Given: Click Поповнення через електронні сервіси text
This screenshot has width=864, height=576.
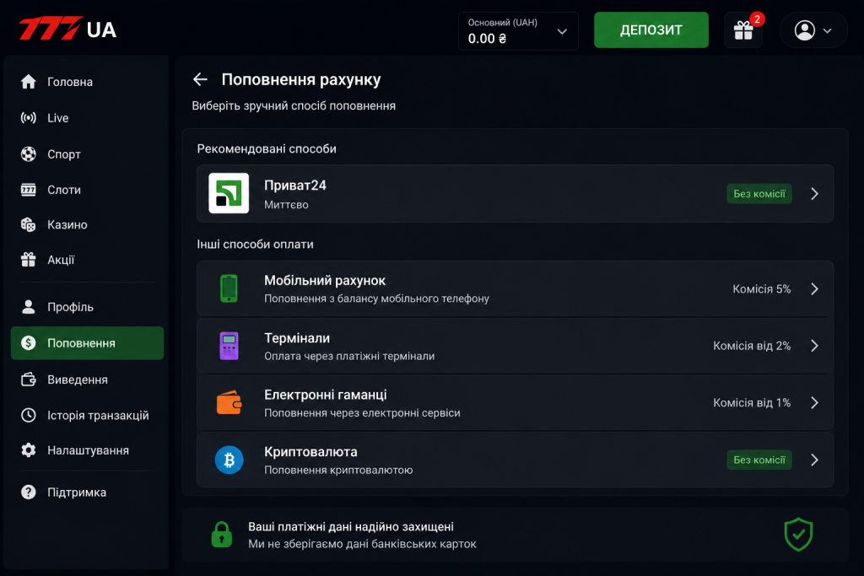Looking at the screenshot, I should point(362,413).
